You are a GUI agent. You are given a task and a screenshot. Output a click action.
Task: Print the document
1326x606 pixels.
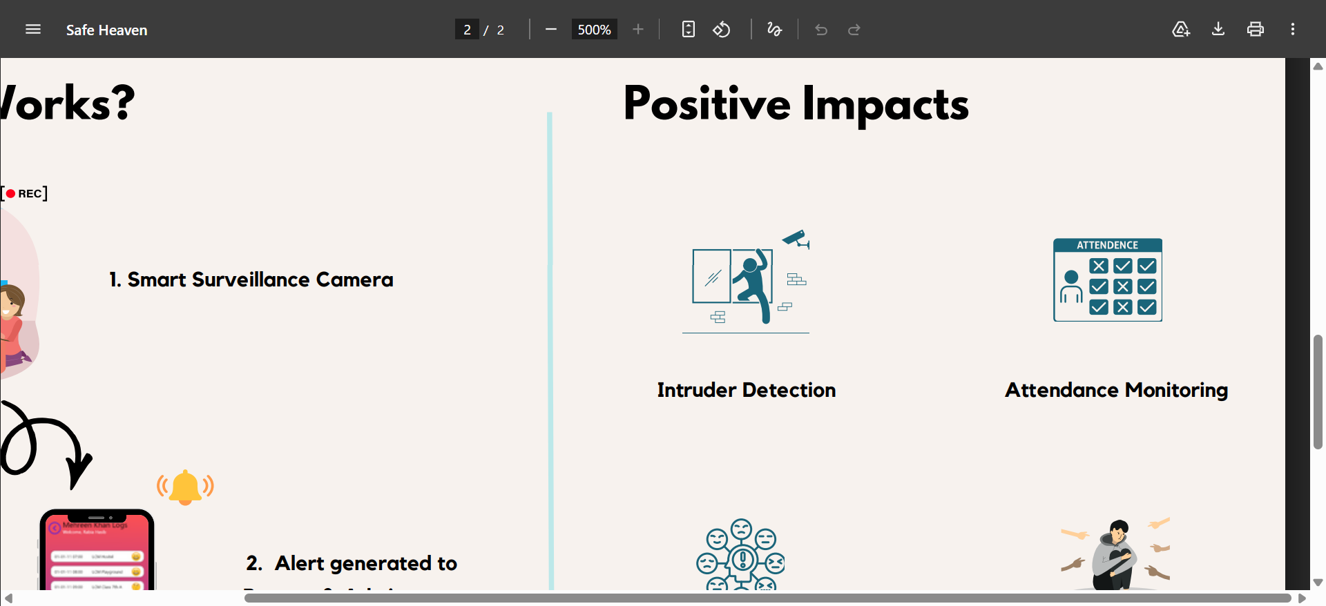[1255, 29]
